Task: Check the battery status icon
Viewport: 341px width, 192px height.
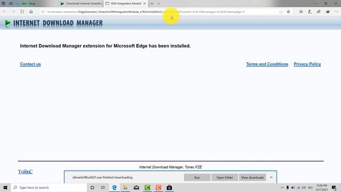Action: pos(293,187)
